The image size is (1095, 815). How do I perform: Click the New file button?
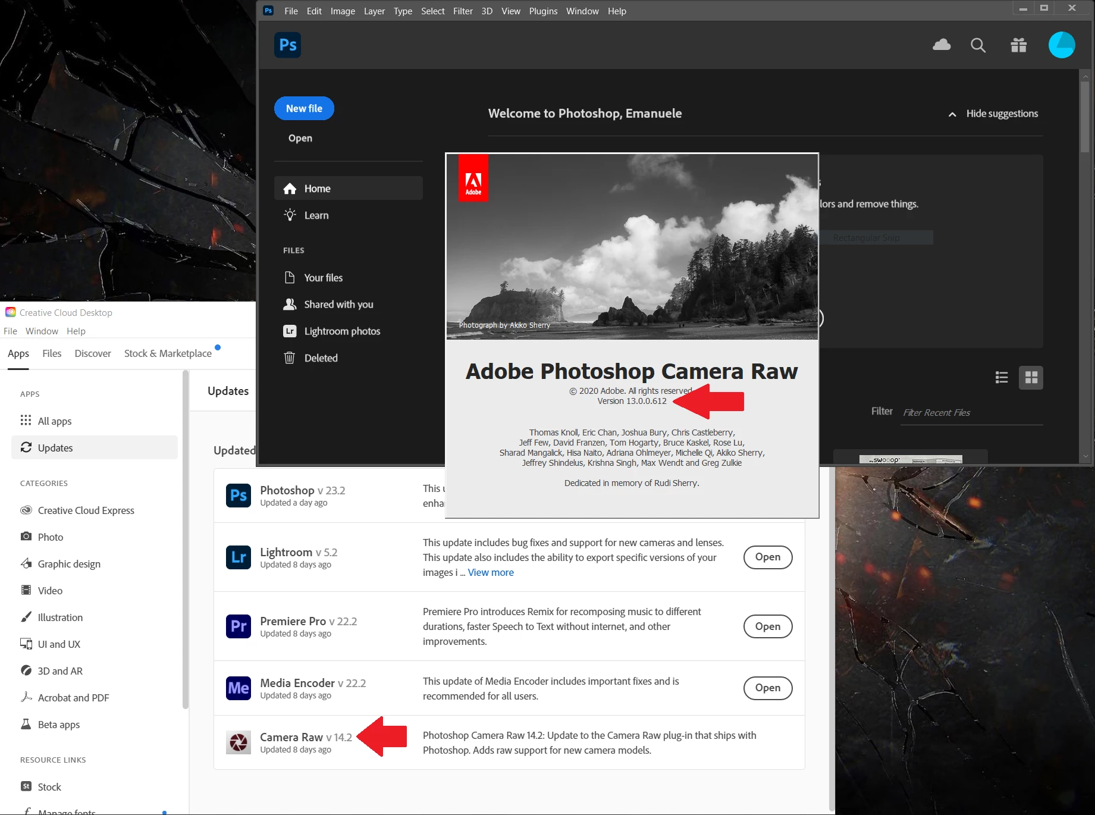pyautogui.click(x=304, y=108)
